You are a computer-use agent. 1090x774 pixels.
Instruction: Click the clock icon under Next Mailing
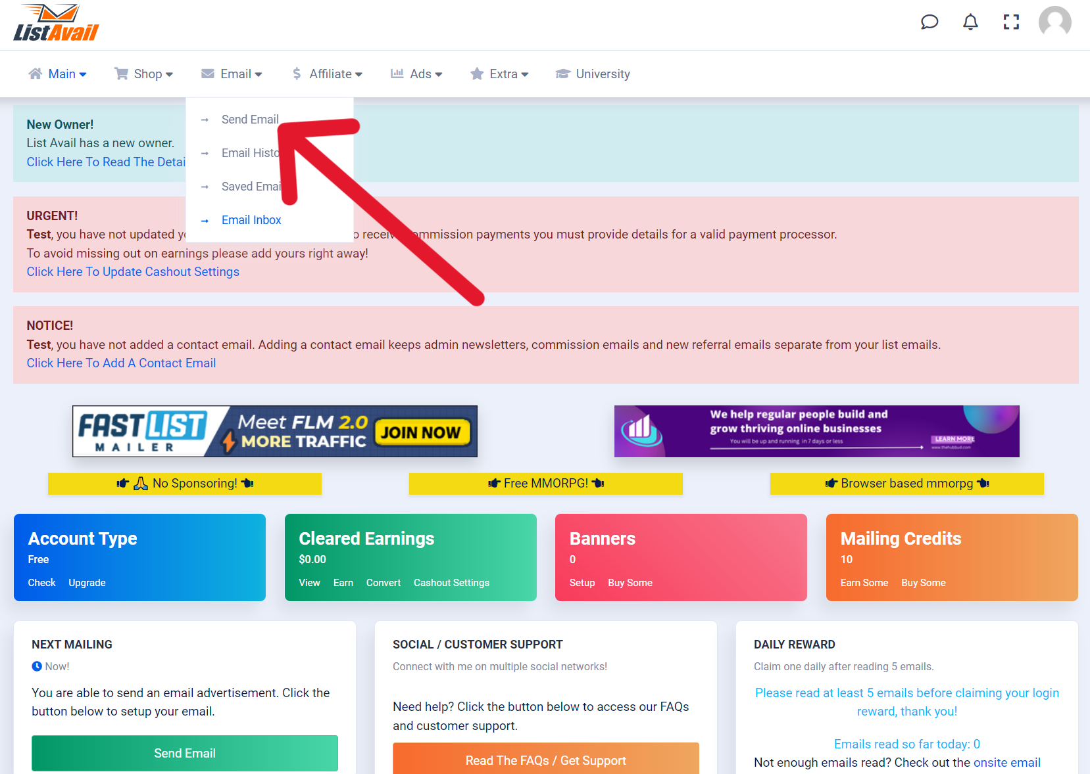pyautogui.click(x=37, y=666)
